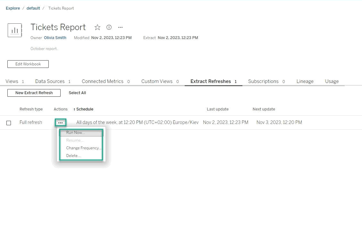Click the Tickets Report workbook icon
The image size is (362, 230).
(x=15, y=30)
